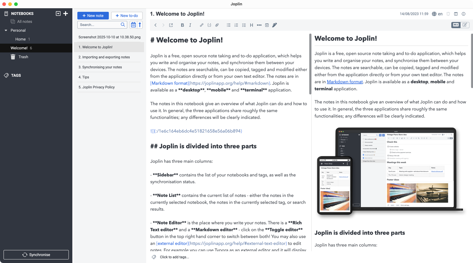Attach a file to the note
Screen dimensions: 473x263
[217, 25]
